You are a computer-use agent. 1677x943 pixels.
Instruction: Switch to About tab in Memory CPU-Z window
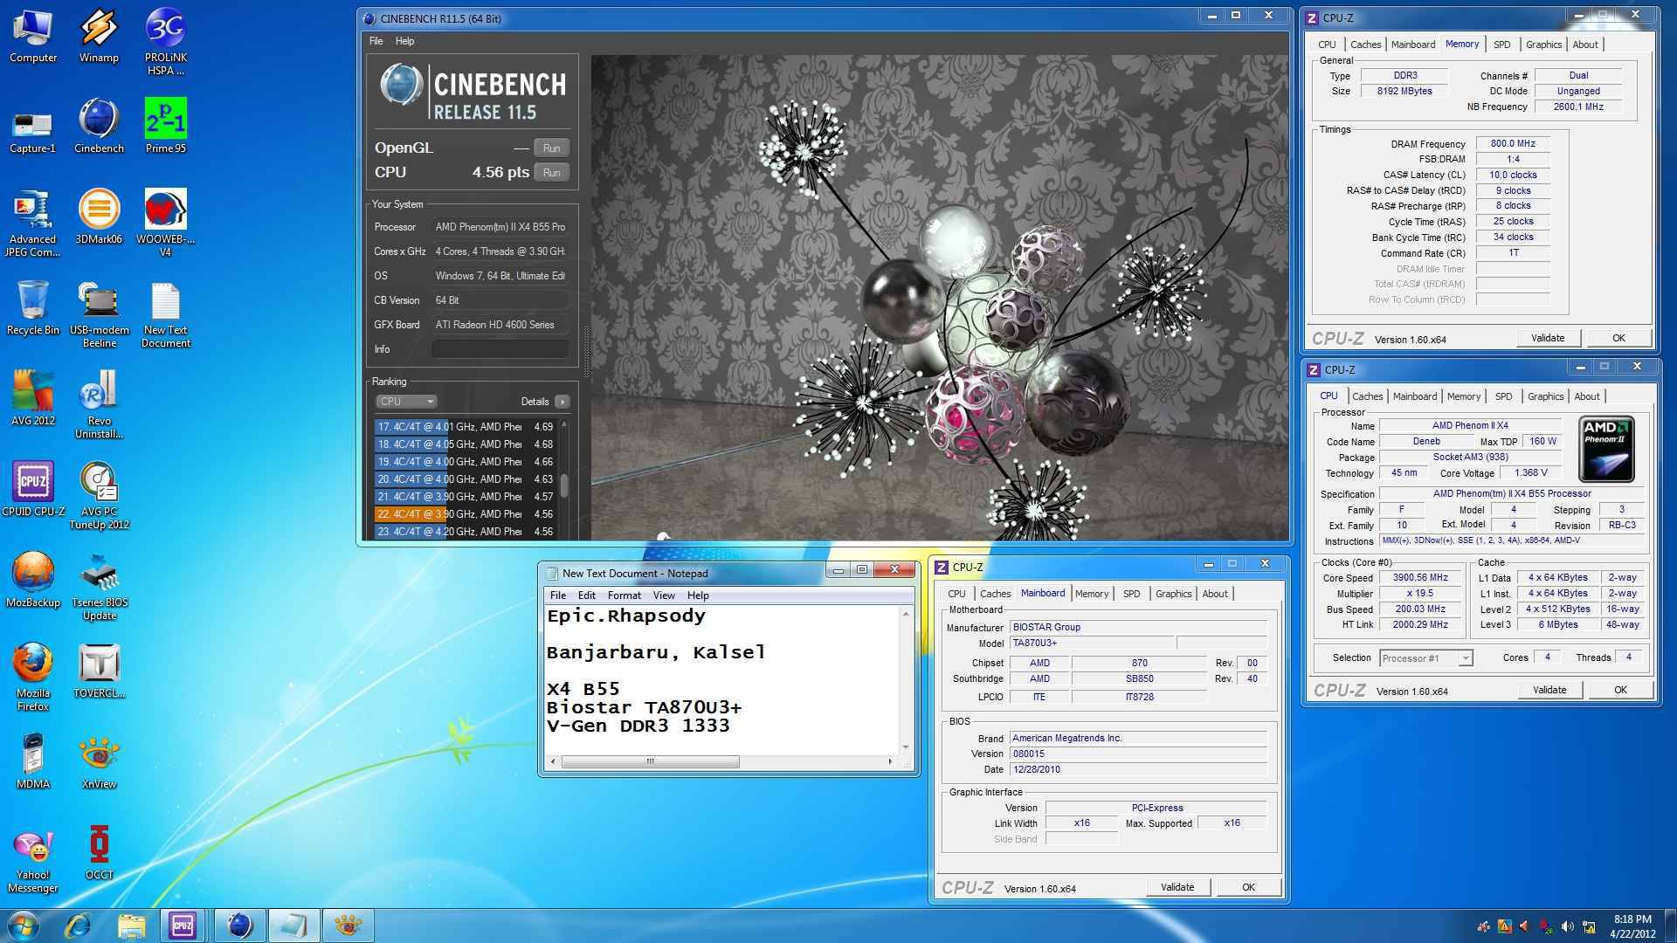[1585, 45]
